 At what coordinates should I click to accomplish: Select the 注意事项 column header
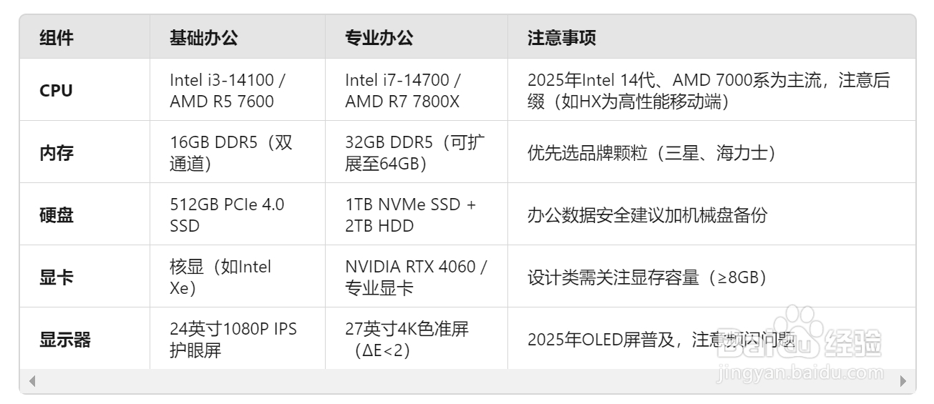pyautogui.click(x=561, y=38)
